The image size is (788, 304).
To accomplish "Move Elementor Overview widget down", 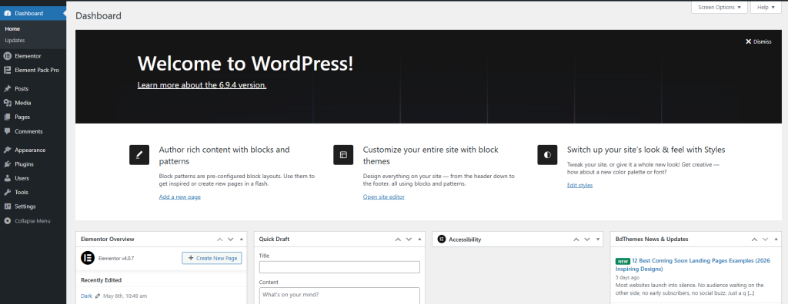I will (x=231, y=240).
